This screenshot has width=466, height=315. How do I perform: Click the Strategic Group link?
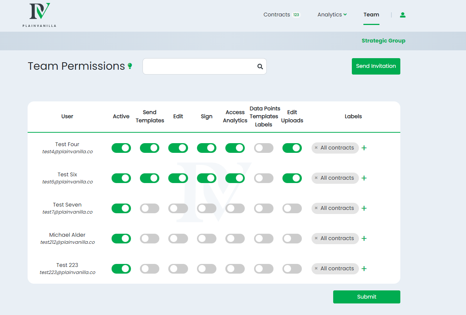tap(383, 41)
